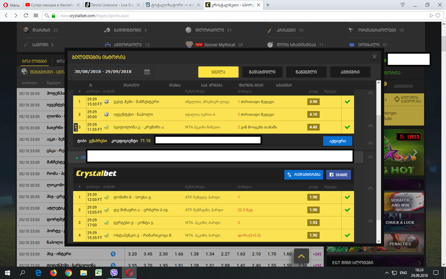The width and height of the screenshot is (446, 279).
Task: Open the calendar date picker icon
Action: (x=147, y=72)
